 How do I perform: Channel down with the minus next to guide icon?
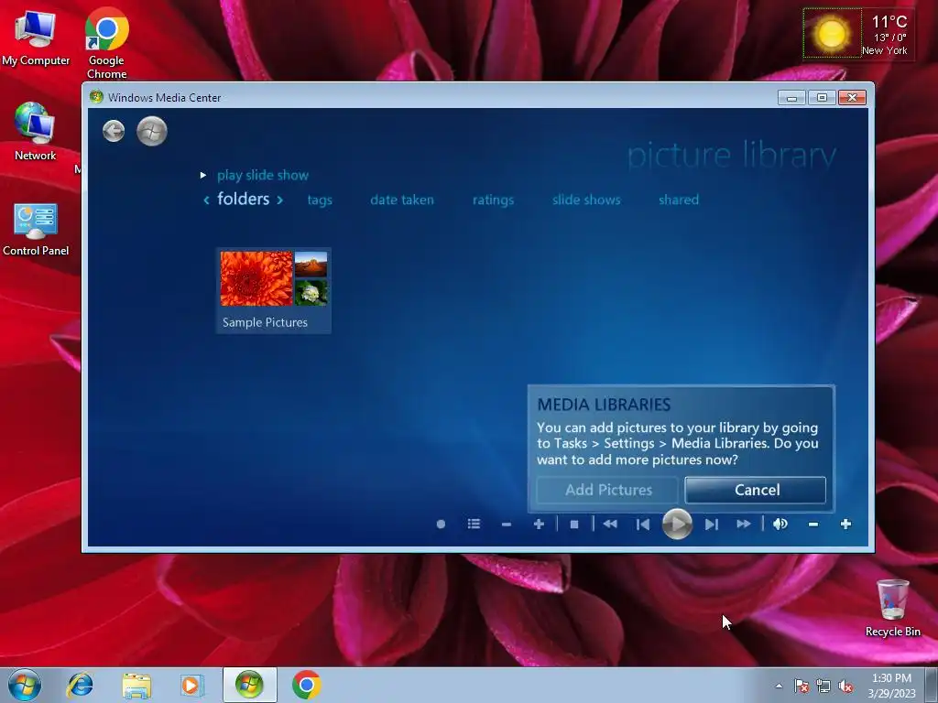pos(507,525)
